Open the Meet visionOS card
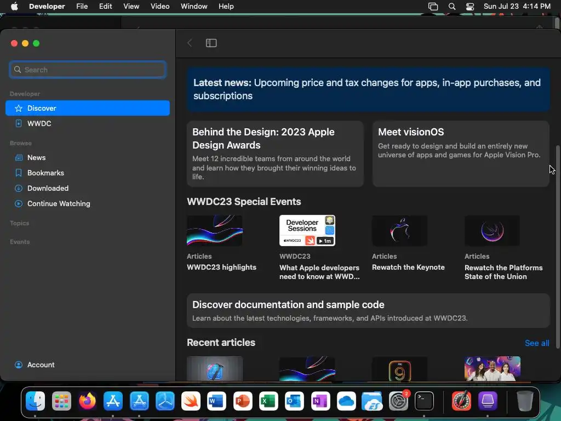This screenshot has height=421, width=561. pos(461,153)
